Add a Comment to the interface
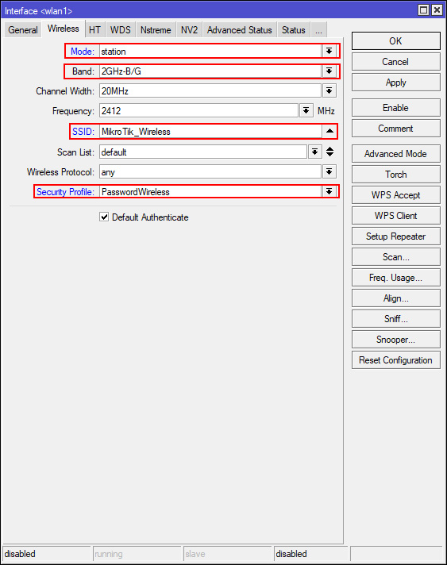The width and height of the screenshot is (447, 565). (396, 129)
